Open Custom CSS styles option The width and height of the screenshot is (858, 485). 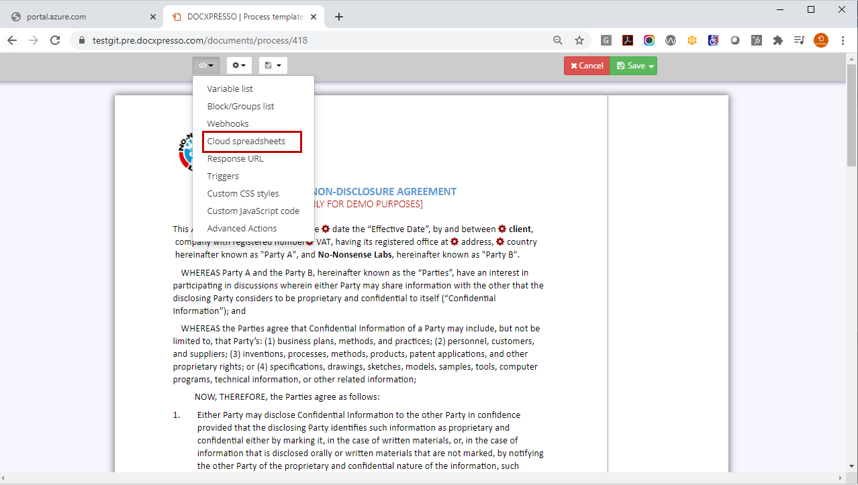243,193
